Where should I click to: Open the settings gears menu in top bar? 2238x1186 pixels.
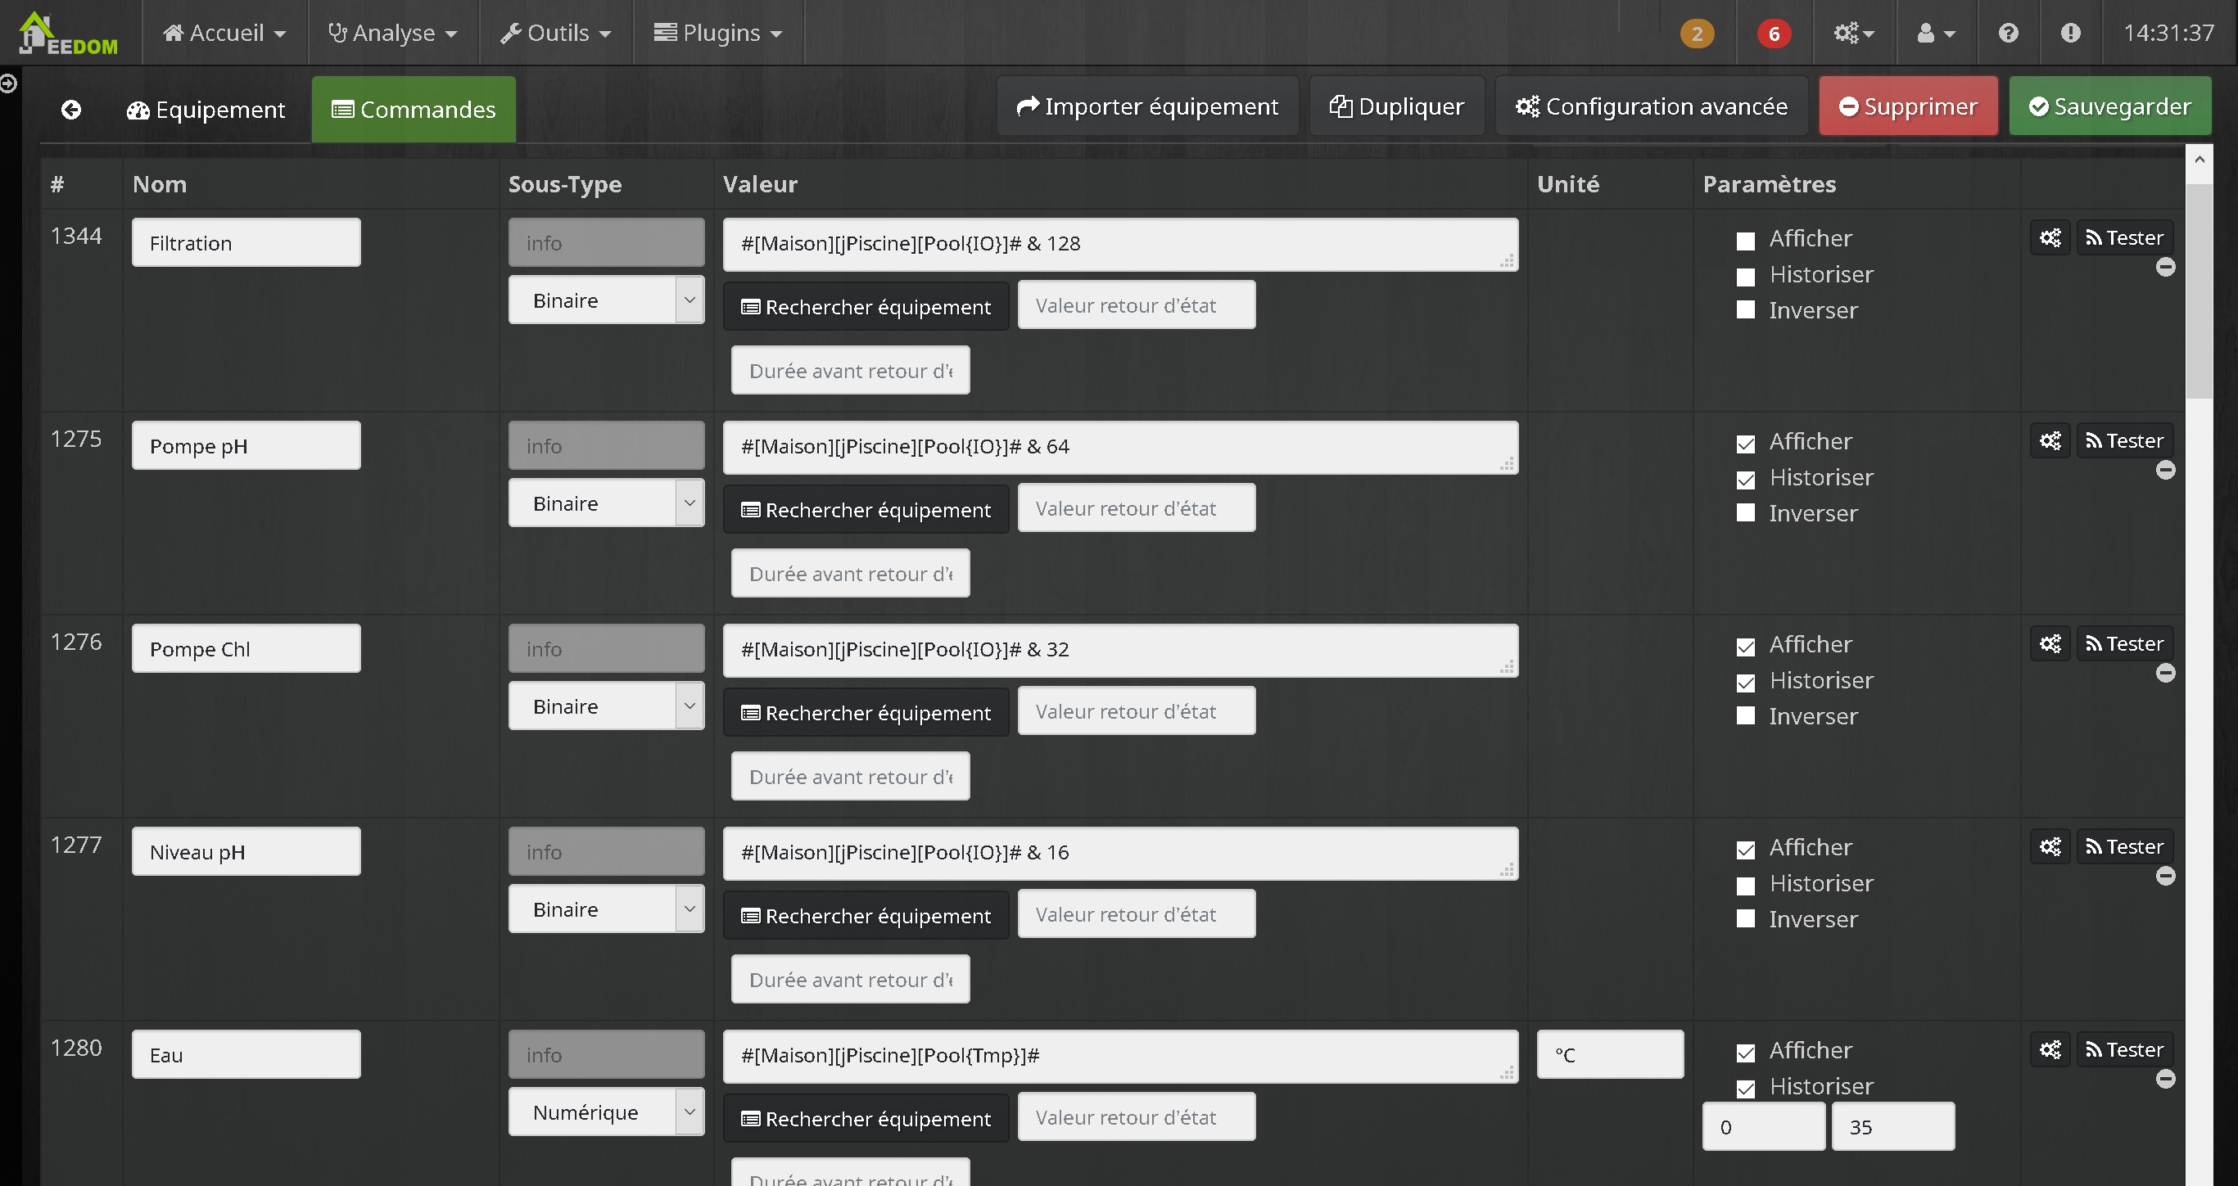[1854, 33]
